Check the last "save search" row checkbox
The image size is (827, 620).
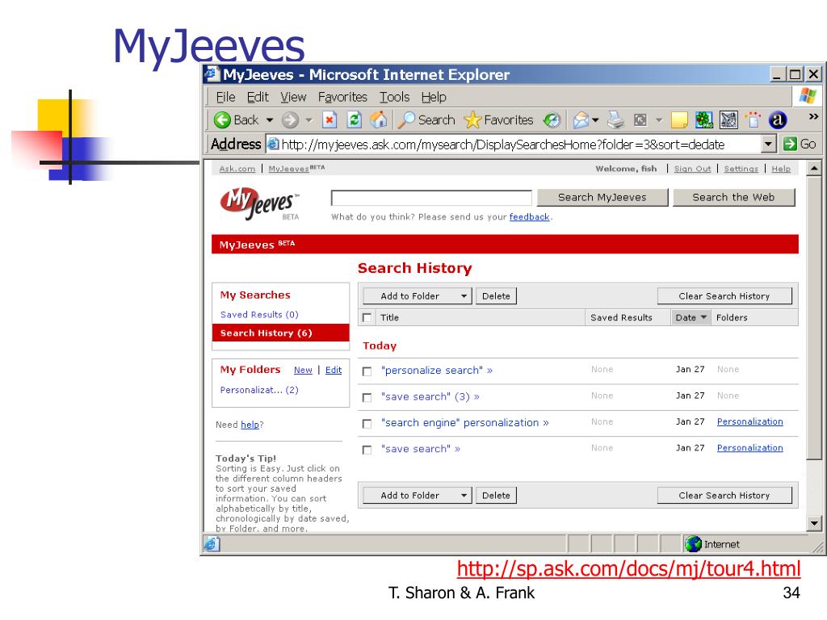(367, 450)
